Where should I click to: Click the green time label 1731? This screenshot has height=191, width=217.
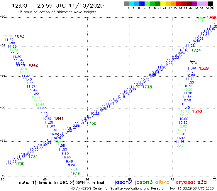click(x=33, y=157)
